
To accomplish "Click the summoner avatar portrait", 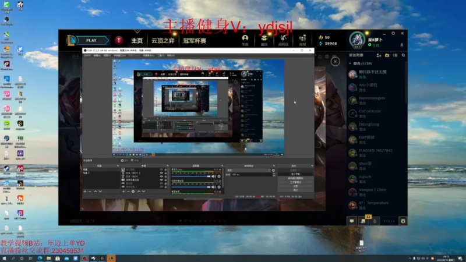I will [x=357, y=40].
